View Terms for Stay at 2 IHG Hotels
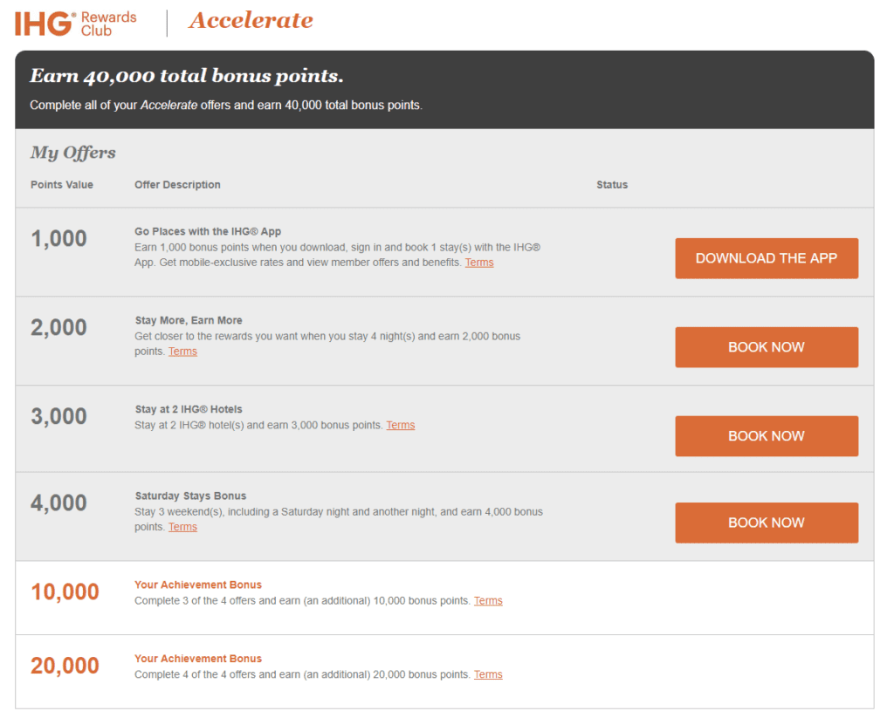The image size is (894, 718). point(400,426)
